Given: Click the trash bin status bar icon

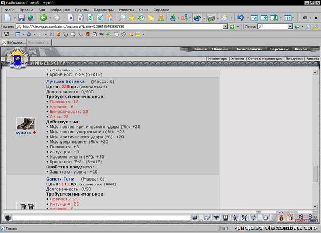Looking at the screenshot, I should (x=224, y=228).
